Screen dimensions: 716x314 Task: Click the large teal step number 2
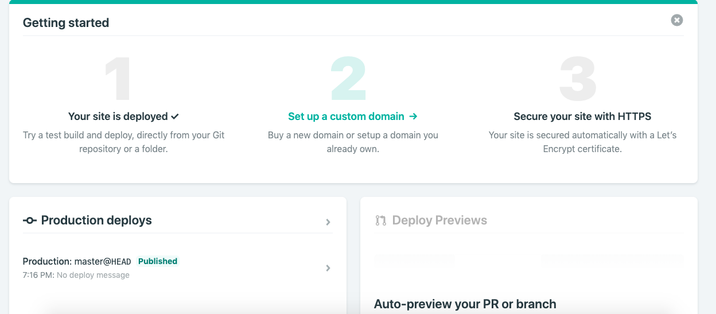coord(348,79)
